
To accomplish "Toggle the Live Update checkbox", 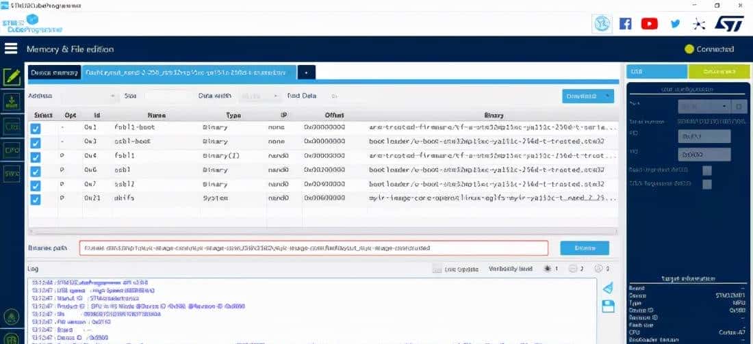I will [437, 269].
